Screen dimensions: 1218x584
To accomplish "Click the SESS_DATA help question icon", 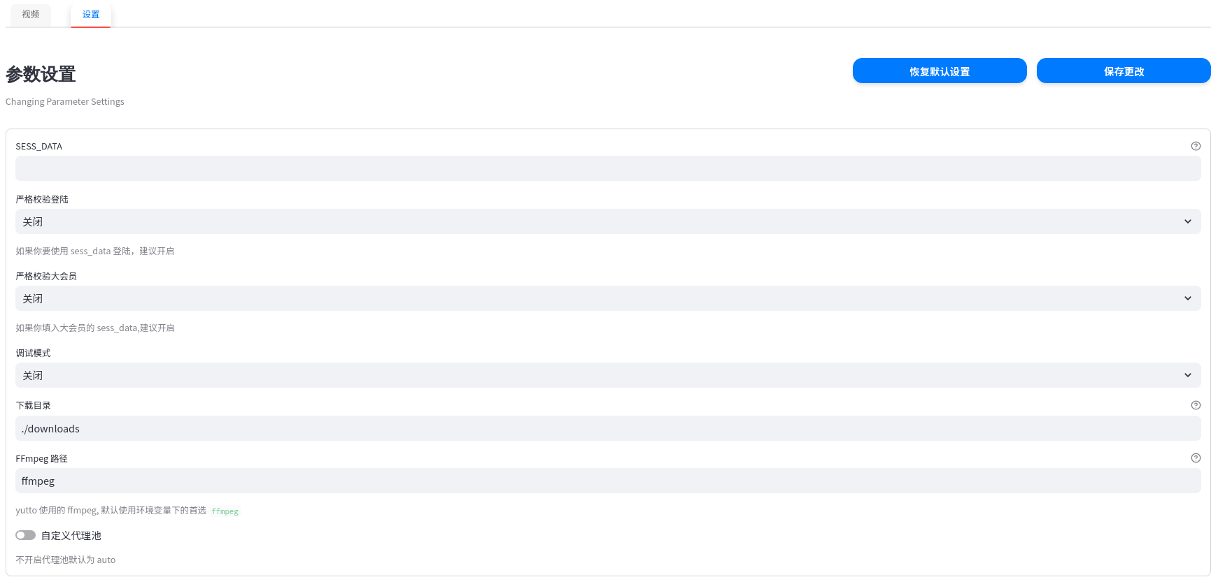I will click(1196, 146).
